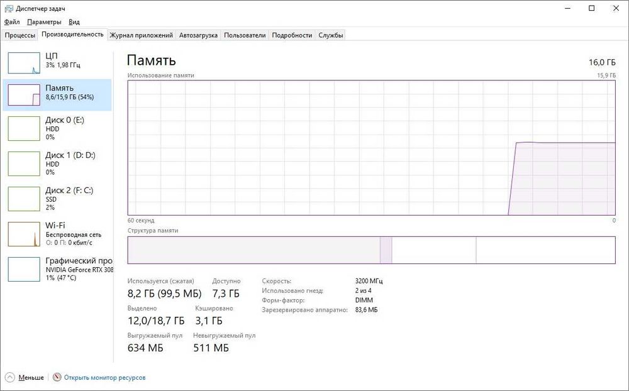The height and width of the screenshot is (391, 629).
Task: Select the ЦП 3% 1,98 ГГц entry
Action: [x=57, y=63]
